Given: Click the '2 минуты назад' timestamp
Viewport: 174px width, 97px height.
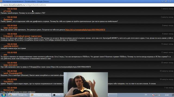Looking at the screenshot, I should click(x=167, y=17).
